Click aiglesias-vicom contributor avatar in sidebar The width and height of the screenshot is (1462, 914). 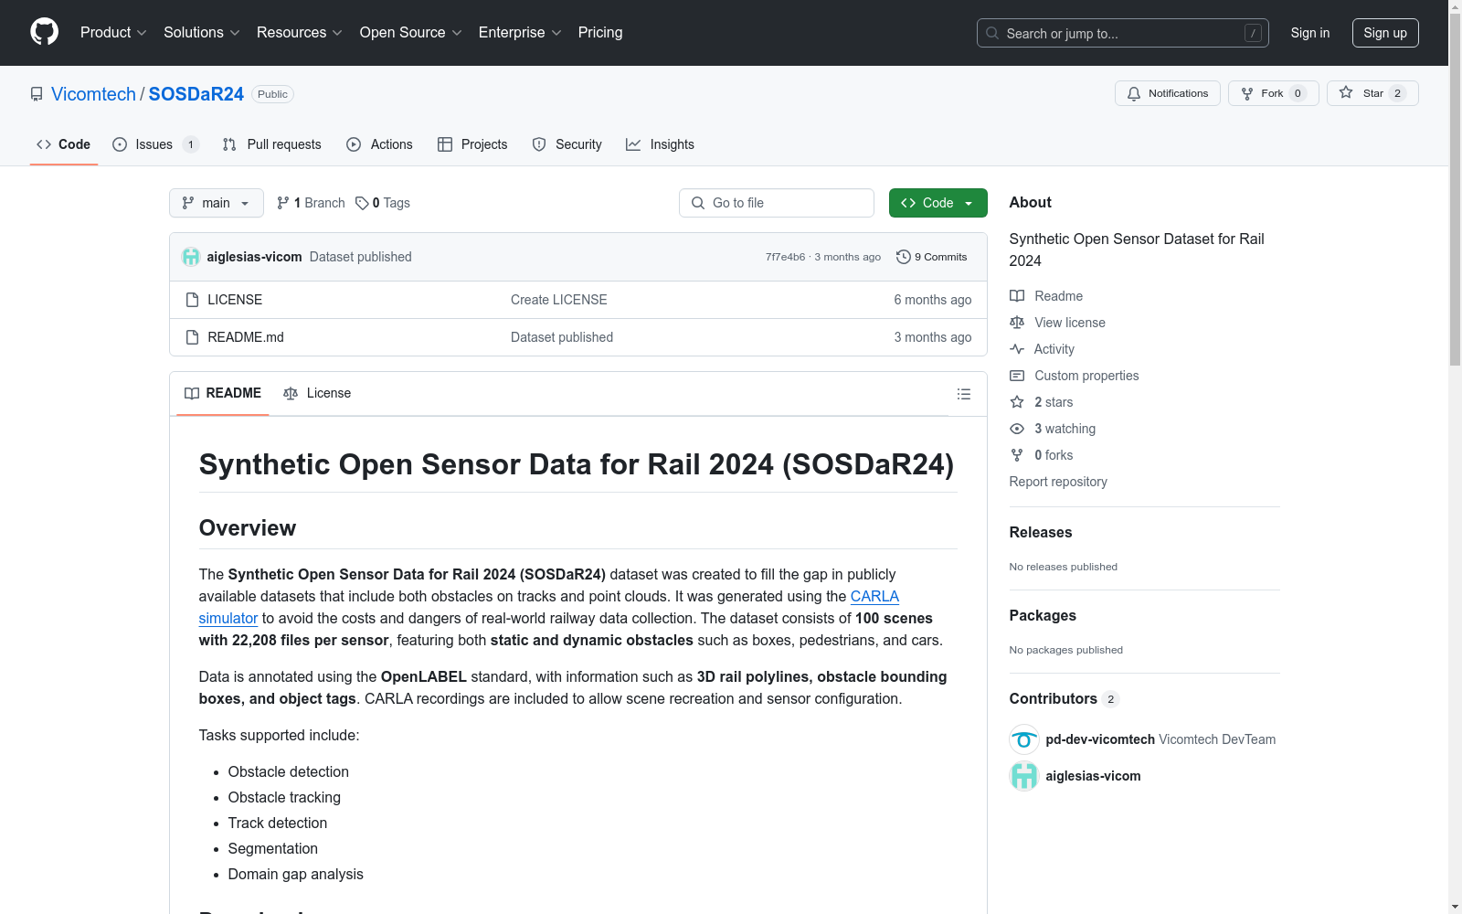1024,776
